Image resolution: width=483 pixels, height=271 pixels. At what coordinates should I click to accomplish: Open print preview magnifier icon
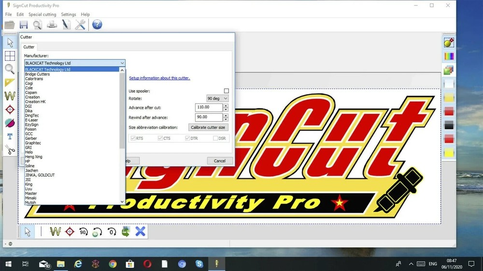coord(38,25)
